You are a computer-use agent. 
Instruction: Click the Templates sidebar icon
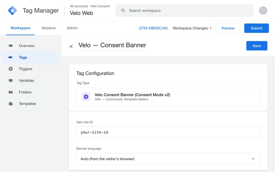point(11,104)
